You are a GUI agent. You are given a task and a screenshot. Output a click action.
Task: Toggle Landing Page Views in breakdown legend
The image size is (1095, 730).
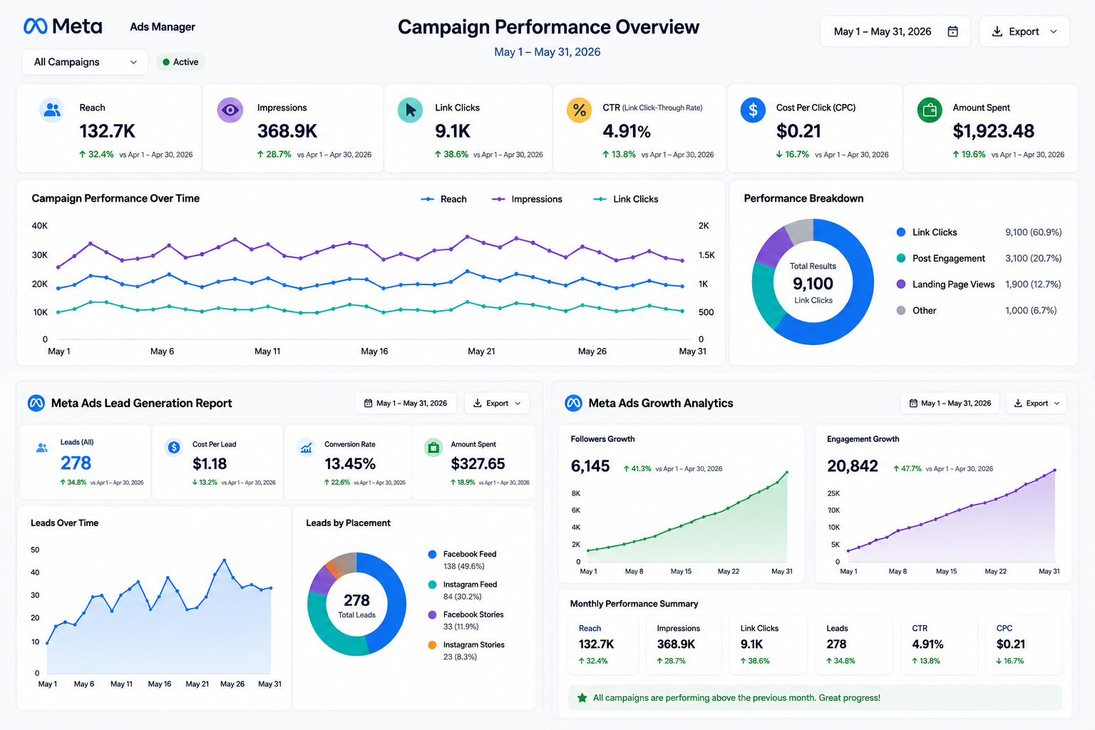point(945,284)
